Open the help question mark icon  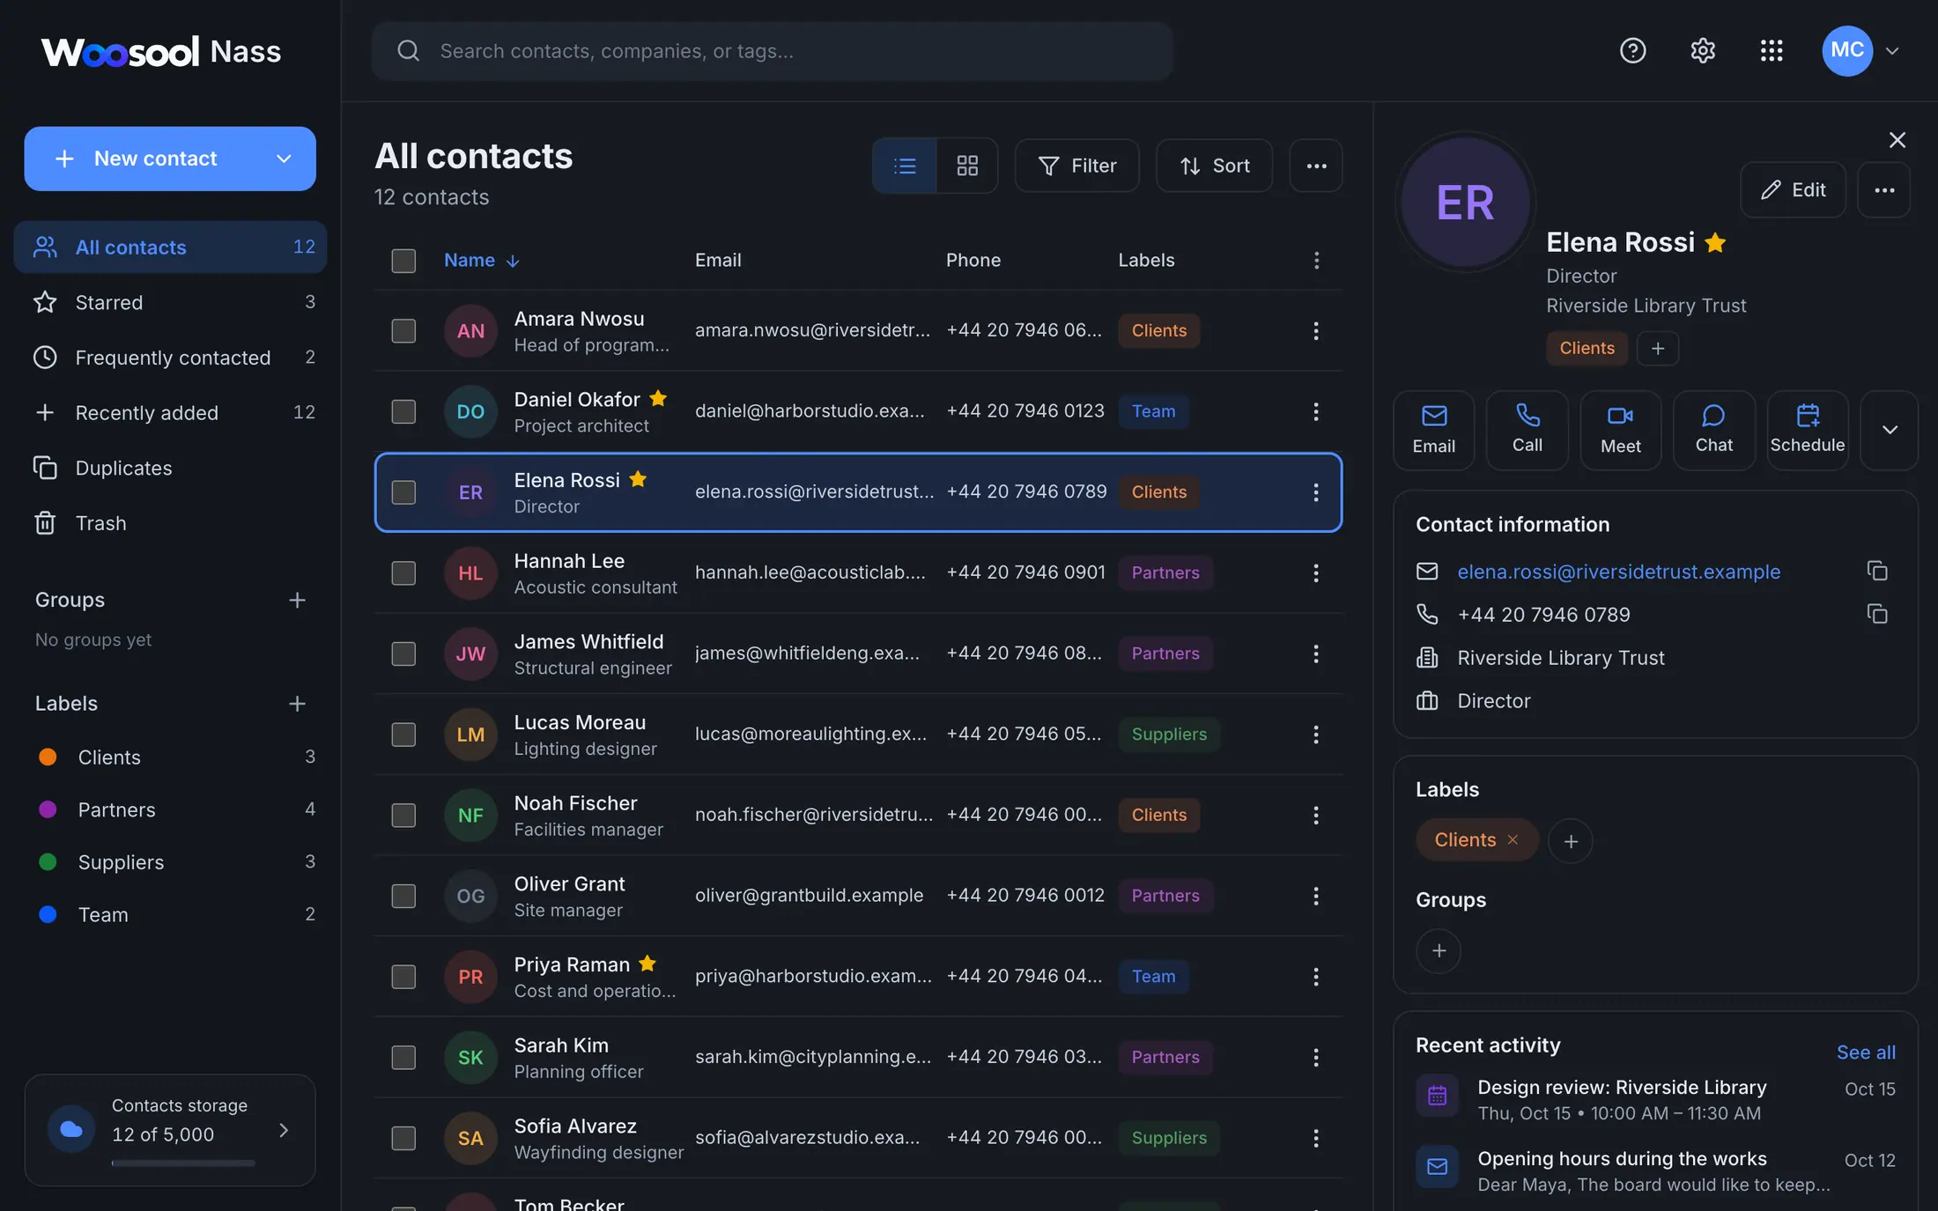pos(1632,51)
